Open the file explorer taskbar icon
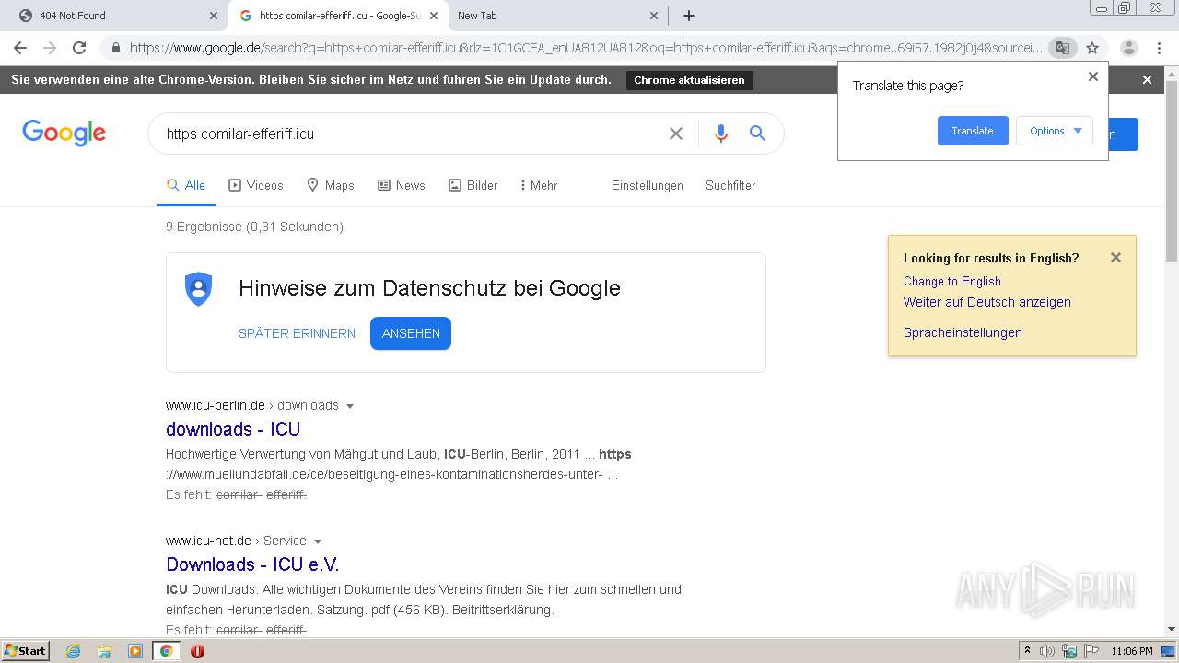Image resolution: width=1179 pixels, height=663 pixels. pyautogui.click(x=104, y=651)
